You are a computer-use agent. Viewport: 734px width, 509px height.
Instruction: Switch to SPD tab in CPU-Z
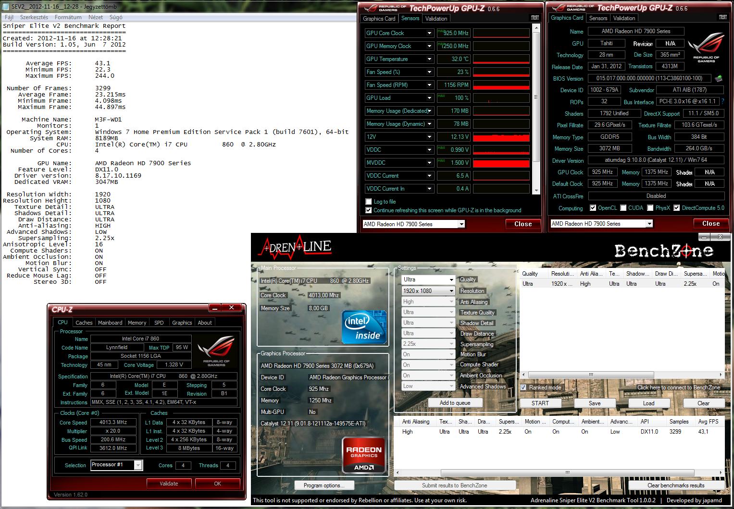(x=159, y=323)
